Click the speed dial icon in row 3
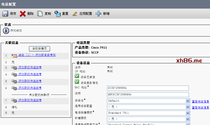The image size is (210, 125). [14, 67]
